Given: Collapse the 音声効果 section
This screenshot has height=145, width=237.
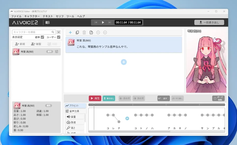Looking at the screenshot, I should click(75, 111).
